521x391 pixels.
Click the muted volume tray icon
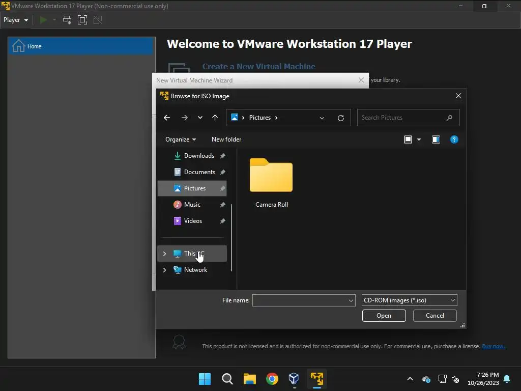tap(455, 379)
